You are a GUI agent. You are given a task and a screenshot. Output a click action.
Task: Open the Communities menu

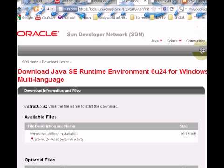196,41
